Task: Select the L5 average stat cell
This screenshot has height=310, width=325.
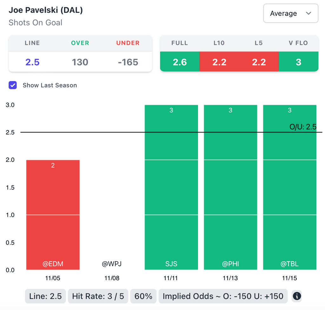Action: coord(259,62)
